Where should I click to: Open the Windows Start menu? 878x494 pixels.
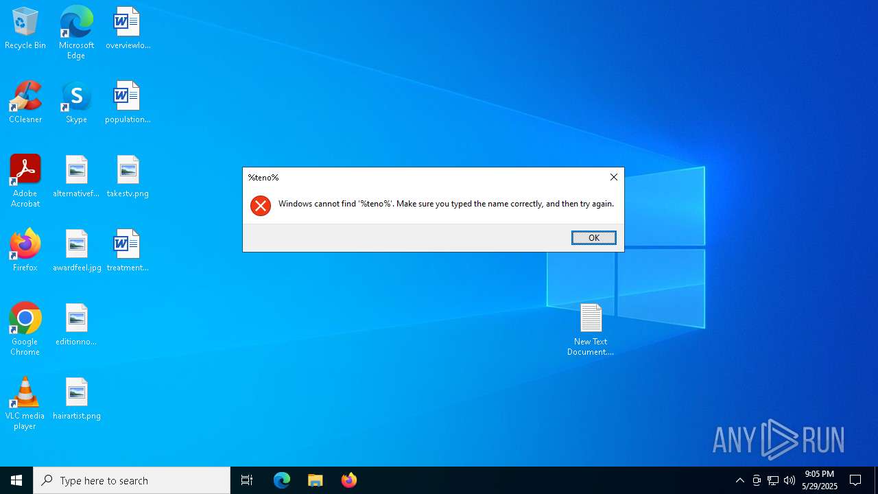16,480
